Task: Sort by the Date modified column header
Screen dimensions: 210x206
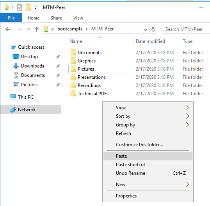Action: pos(150,41)
